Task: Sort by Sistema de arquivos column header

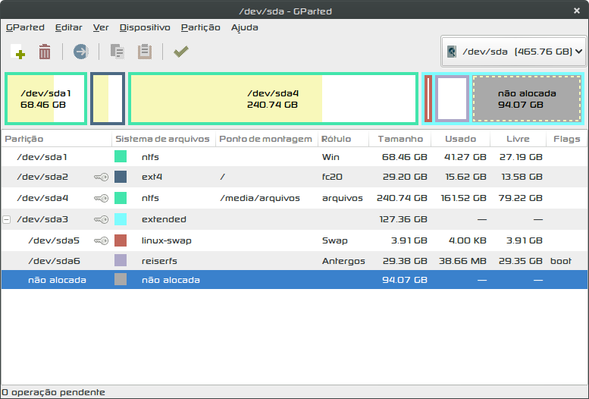Action: tap(163, 139)
